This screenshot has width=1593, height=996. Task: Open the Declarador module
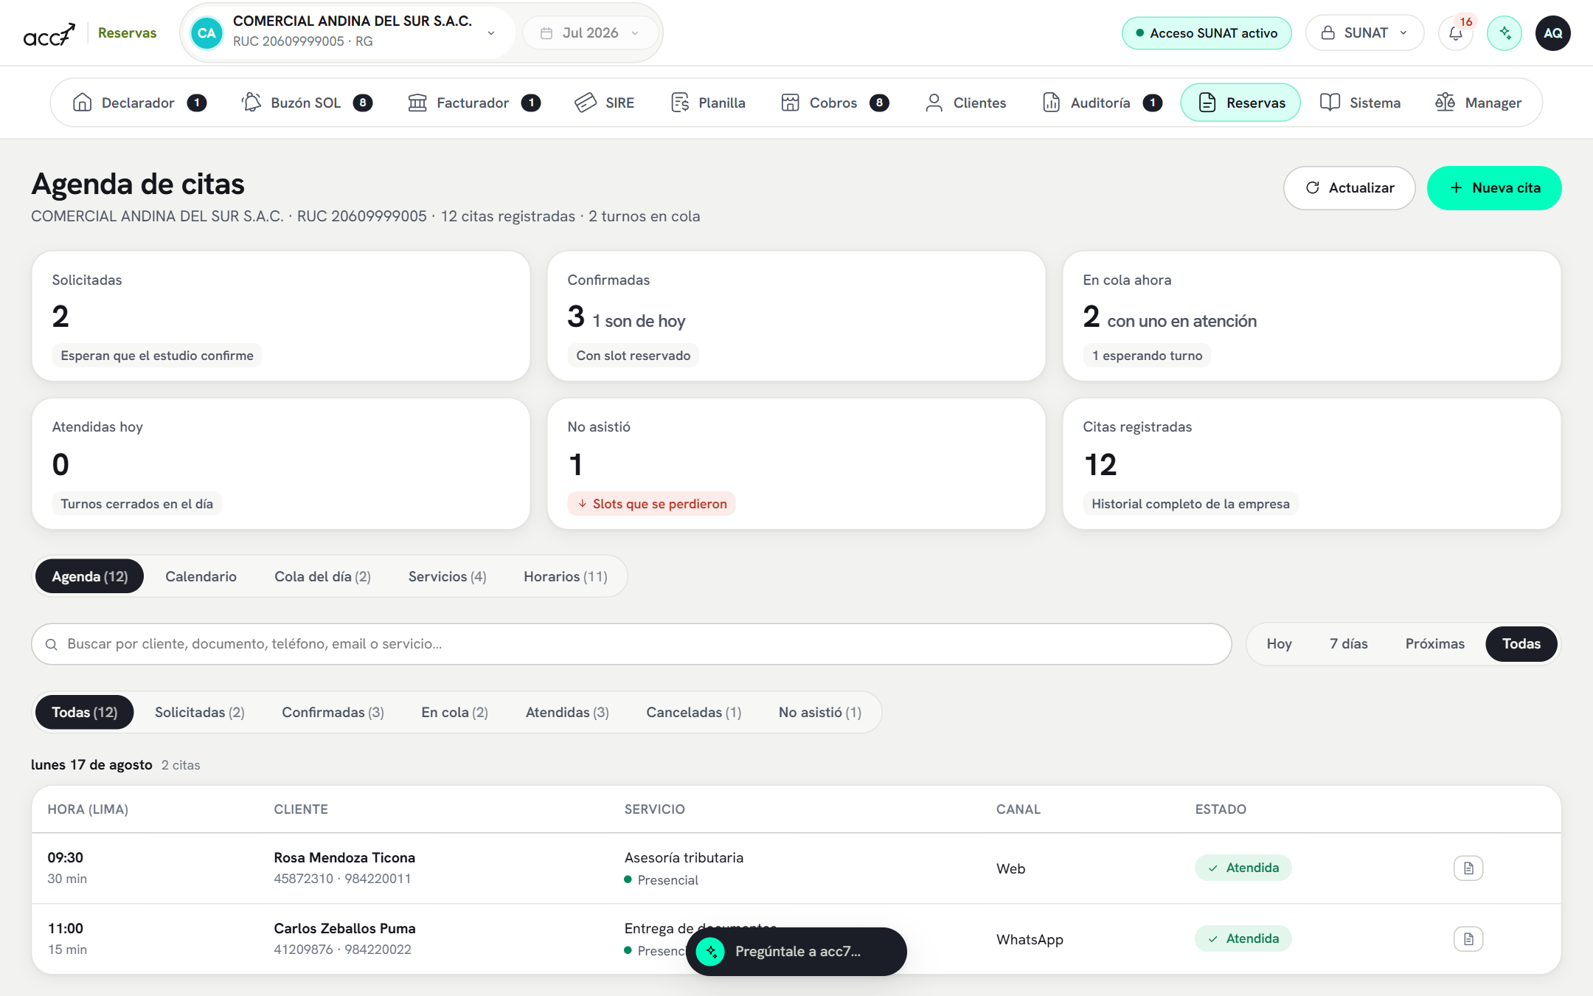click(x=139, y=103)
